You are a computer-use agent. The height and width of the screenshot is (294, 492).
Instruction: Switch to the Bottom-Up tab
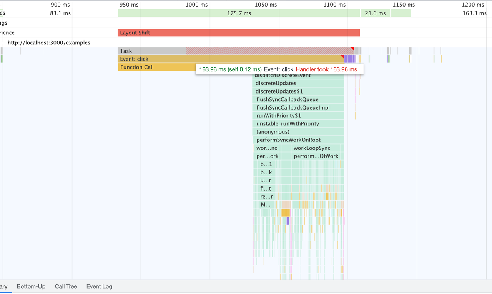[x=31, y=286]
